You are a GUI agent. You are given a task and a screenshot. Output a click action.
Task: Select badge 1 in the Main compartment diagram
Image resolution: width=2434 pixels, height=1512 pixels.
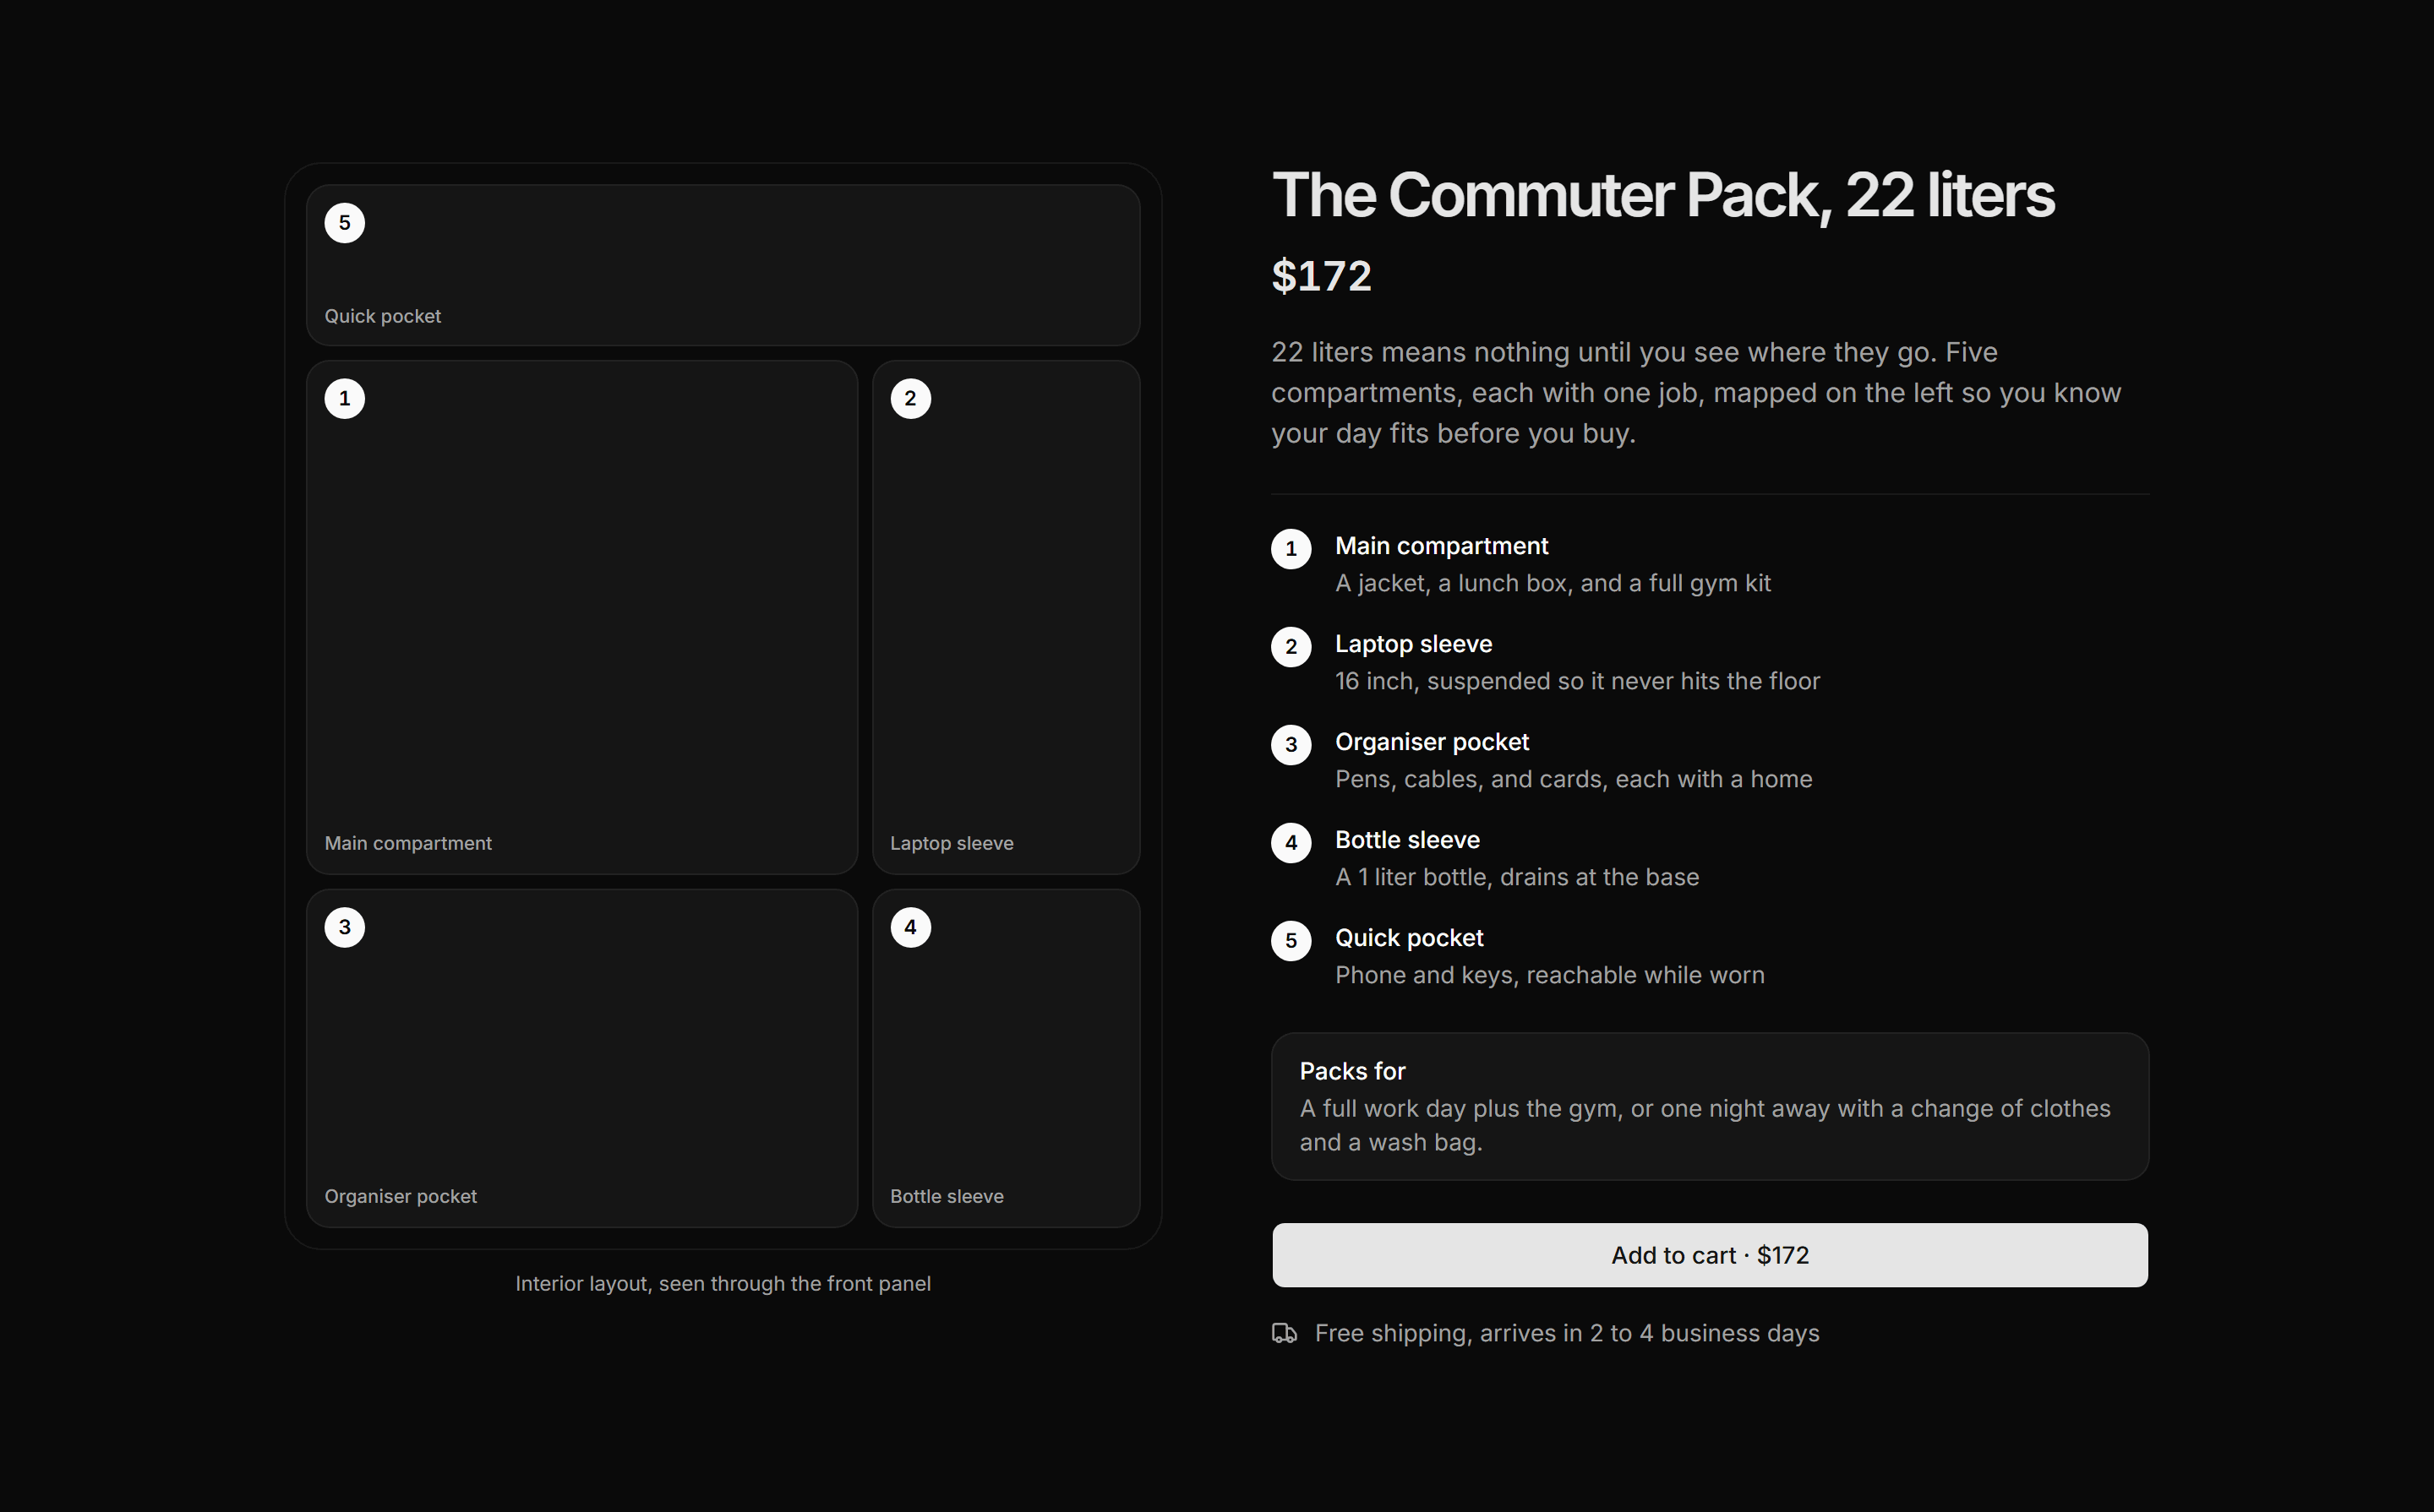coord(344,399)
